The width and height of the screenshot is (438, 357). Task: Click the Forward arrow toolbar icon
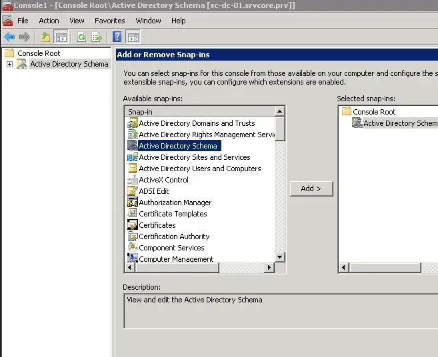click(x=25, y=37)
